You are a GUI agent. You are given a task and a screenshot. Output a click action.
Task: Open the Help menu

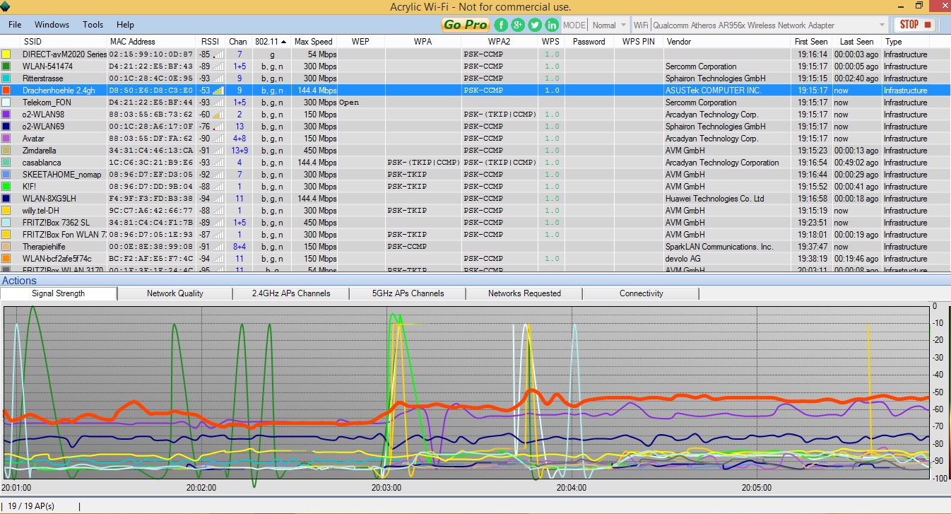pos(125,25)
